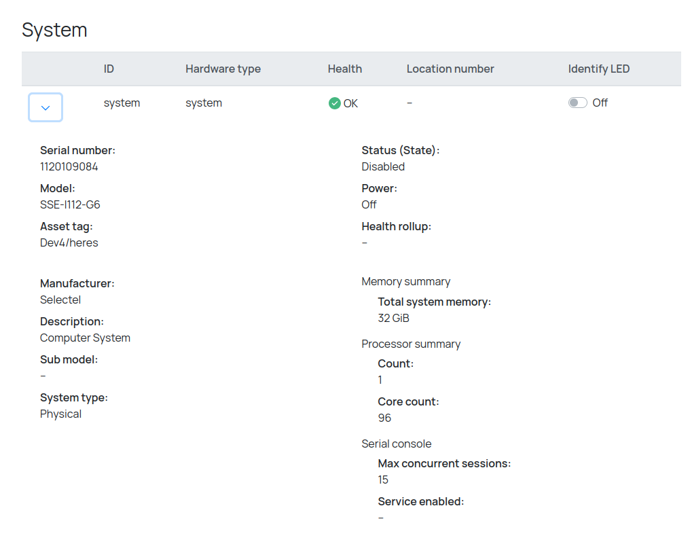Collapse the system row chevron
Viewport: 690px width, 540px height.
click(46, 107)
